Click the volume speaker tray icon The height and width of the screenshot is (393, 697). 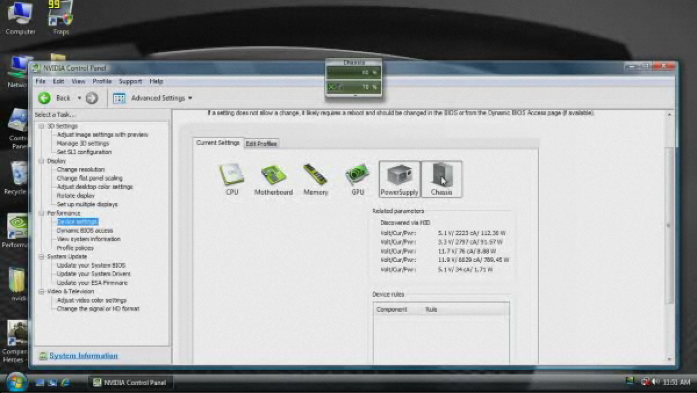(656, 382)
